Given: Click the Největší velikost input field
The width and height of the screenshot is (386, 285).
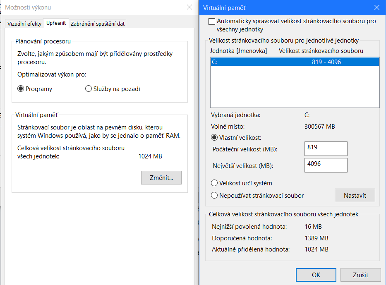Looking at the screenshot, I should coord(326,165).
